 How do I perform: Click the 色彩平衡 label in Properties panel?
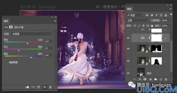(x=19, y=27)
